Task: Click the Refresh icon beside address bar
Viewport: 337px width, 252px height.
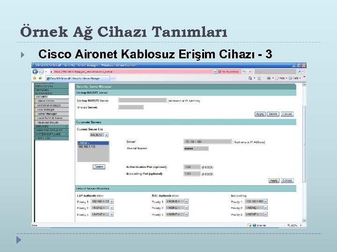Action: 244,71
